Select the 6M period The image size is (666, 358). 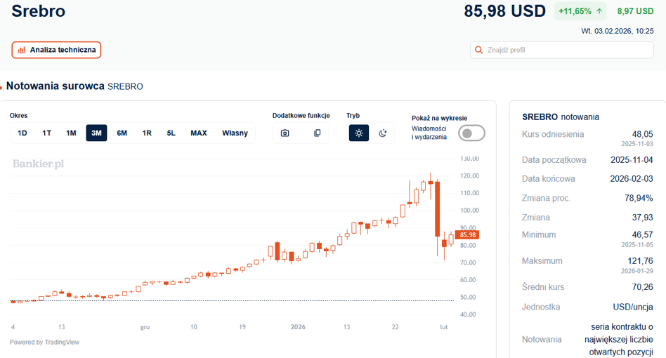(122, 133)
